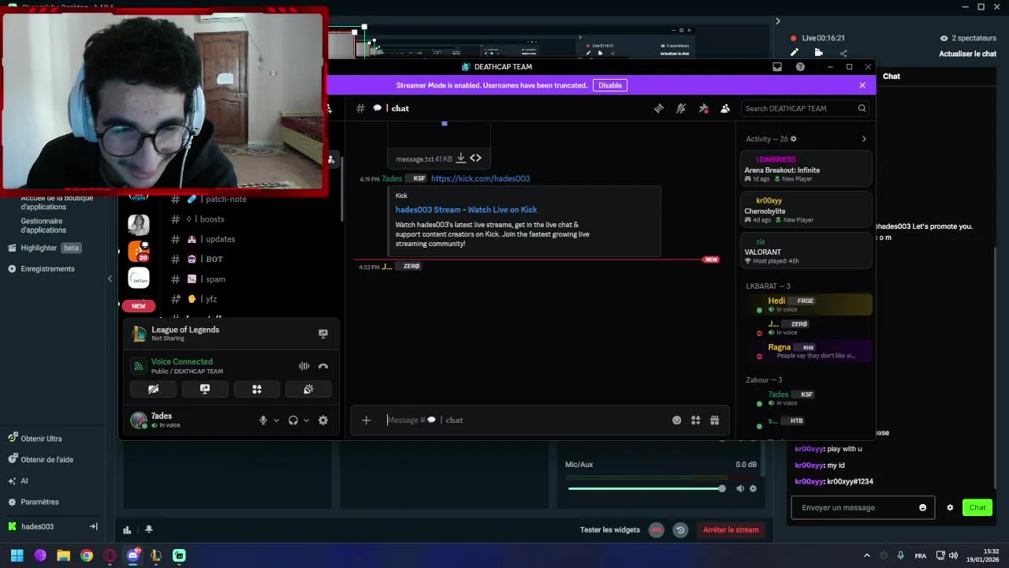Viewport: 1009px width, 568px height.
Task: Open apps launcher in message bar
Action: (695, 420)
